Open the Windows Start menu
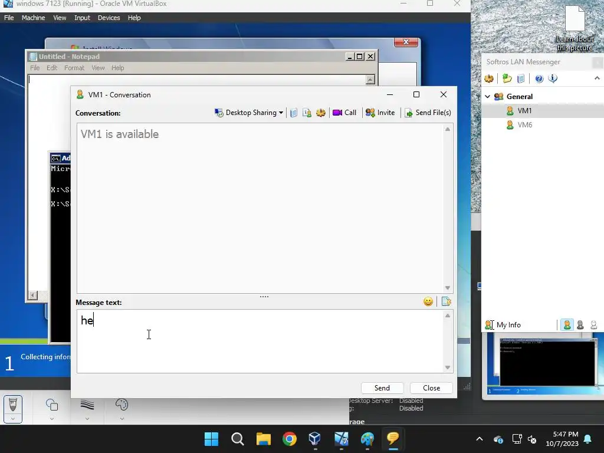604x453 pixels. [x=211, y=439]
